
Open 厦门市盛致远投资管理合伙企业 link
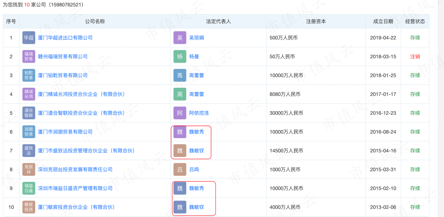(x=86, y=150)
